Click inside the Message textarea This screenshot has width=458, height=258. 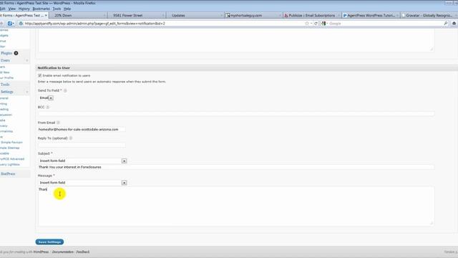236,206
